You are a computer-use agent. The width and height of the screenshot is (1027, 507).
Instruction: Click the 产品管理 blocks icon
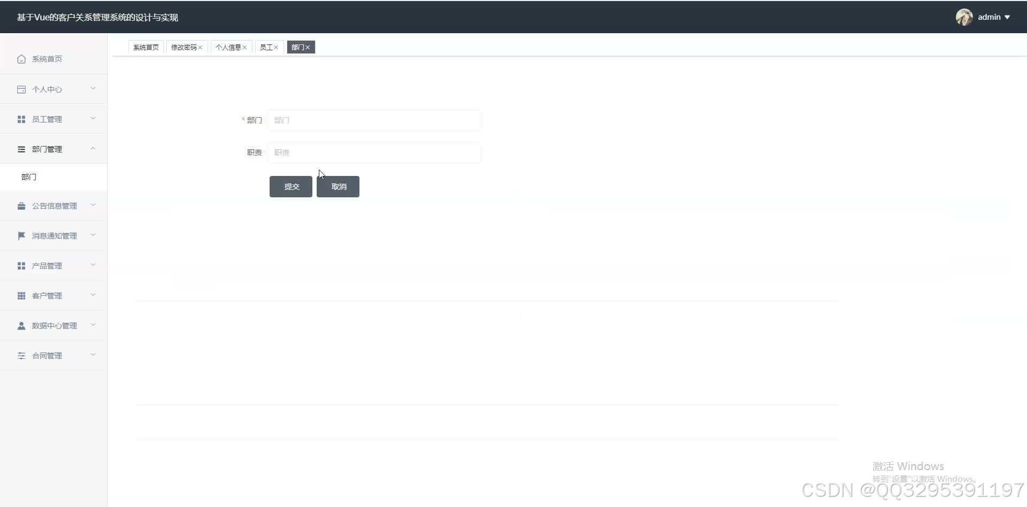(21, 265)
